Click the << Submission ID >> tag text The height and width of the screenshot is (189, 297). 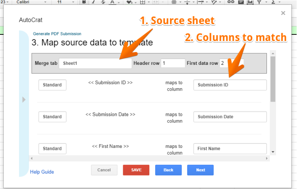110,83
